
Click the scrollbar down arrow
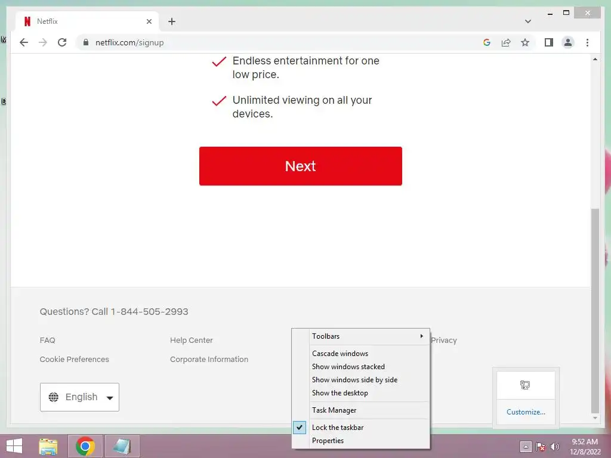(x=595, y=418)
